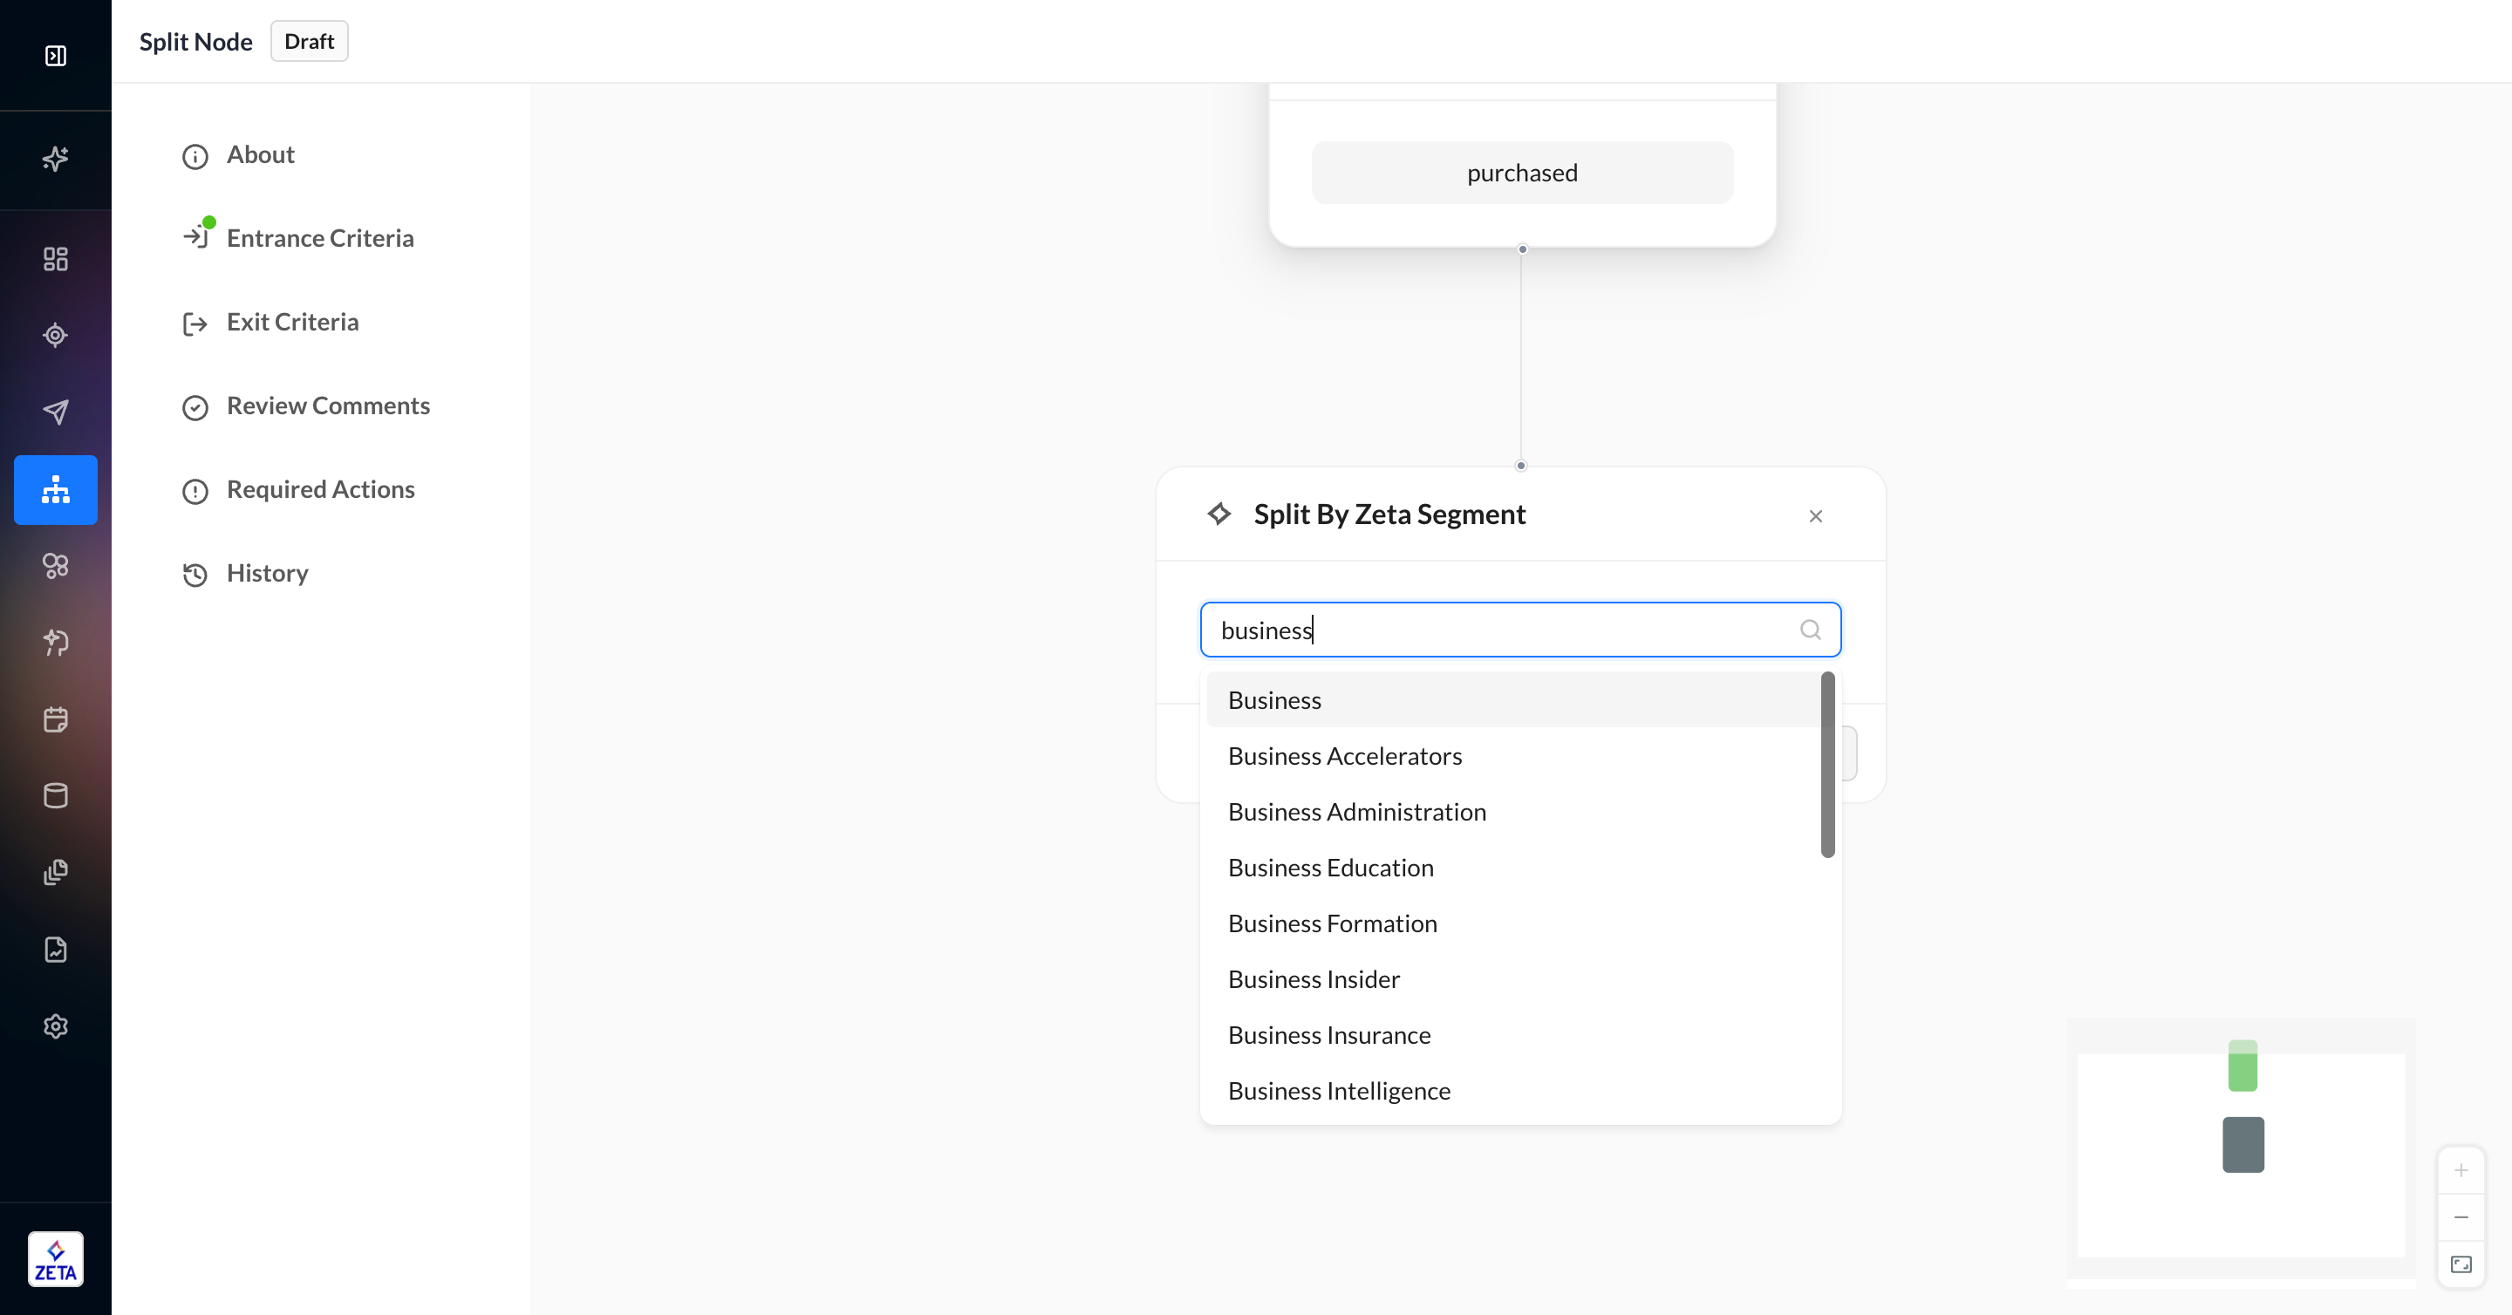Open the sparkle arrow automation icon
This screenshot has width=2512, height=1315.
[56, 643]
